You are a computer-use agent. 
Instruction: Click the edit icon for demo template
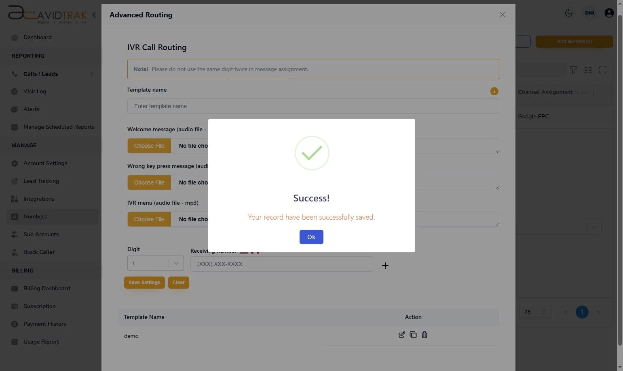point(401,335)
